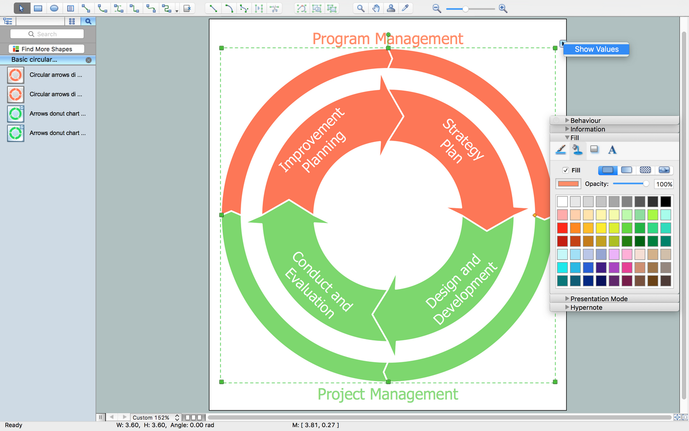Pick the Eyedropper tool
Image resolution: width=689 pixels, height=431 pixels.
pyautogui.click(x=406, y=8)
